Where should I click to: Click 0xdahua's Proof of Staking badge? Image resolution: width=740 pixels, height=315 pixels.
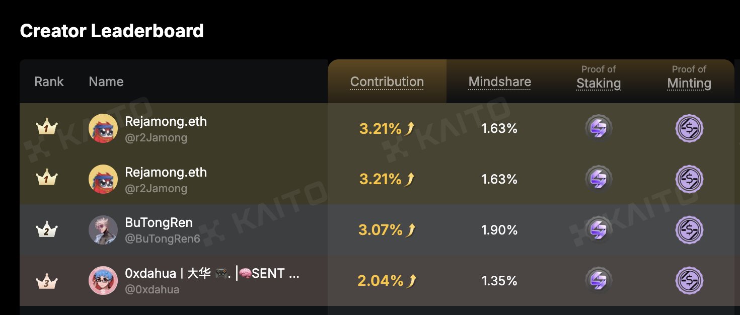coord(599,281)
